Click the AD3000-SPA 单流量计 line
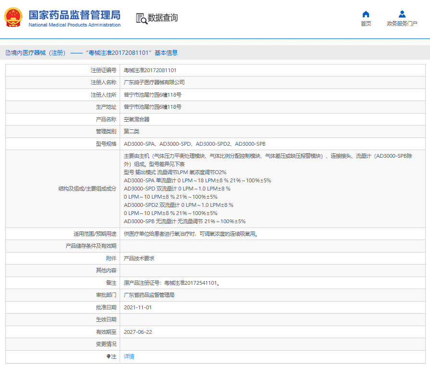This screenshot has height=368, width=430. [197, 180]
